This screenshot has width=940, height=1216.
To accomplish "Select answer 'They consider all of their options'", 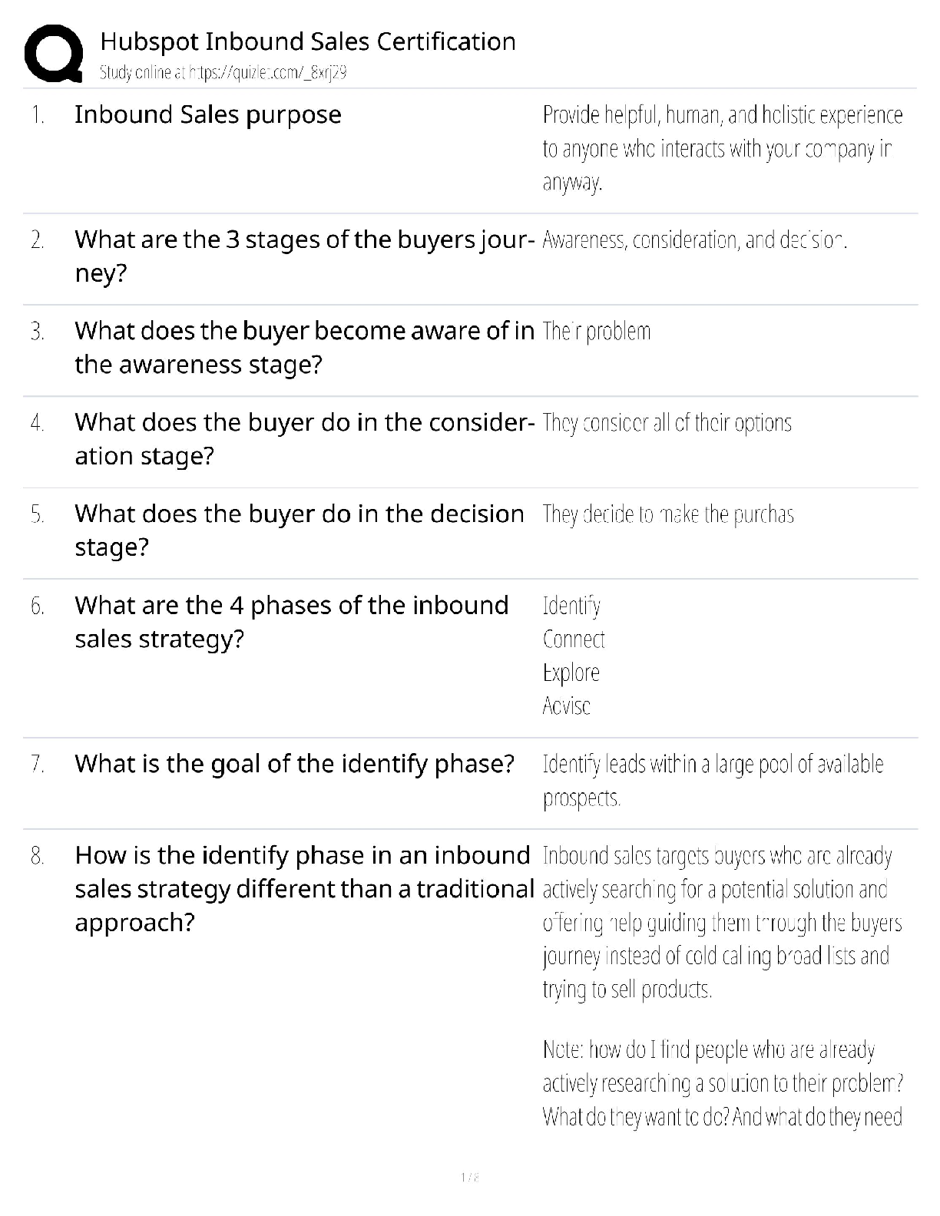I will [667, 423].
